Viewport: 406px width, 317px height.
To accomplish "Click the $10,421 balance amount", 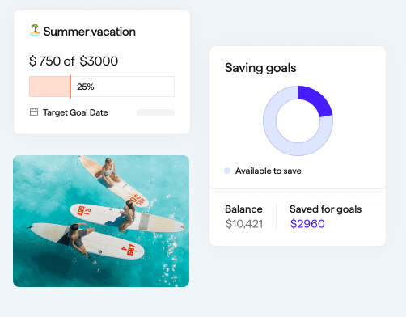I will 244,224.
